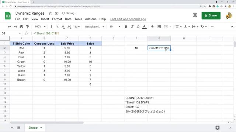
Task: Toggle Italic formatting
Action: [132, 27]
